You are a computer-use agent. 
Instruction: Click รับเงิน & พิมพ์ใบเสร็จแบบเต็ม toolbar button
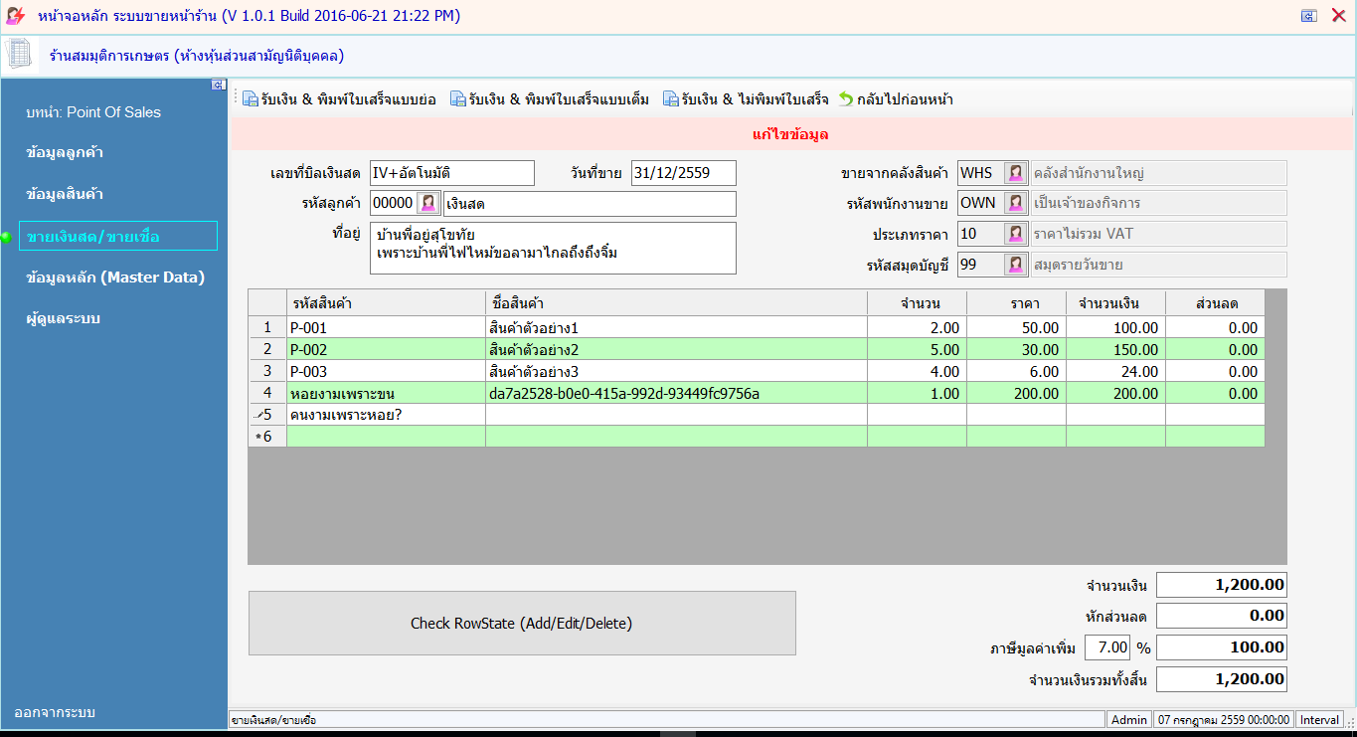point(550,99)
